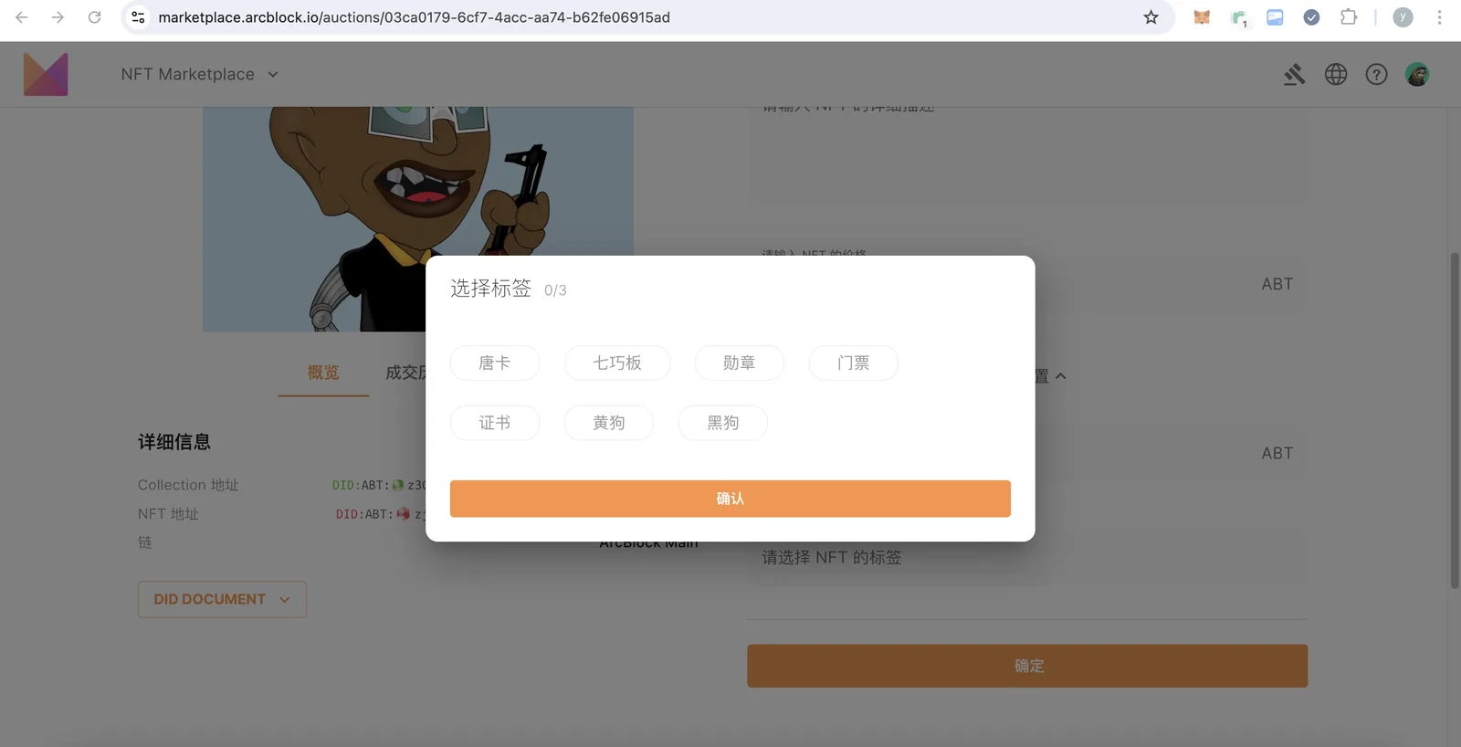Select the 七巧板 tag

[617, 363]
